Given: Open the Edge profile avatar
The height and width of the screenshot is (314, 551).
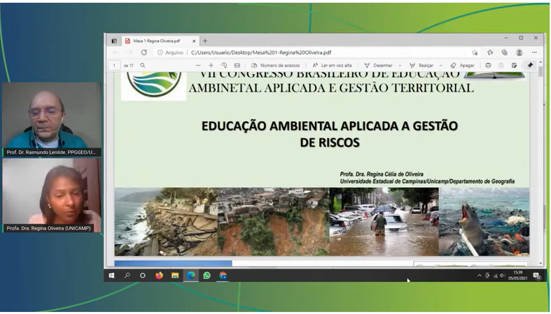Looking at the screenshot, I should coord(519,52).
